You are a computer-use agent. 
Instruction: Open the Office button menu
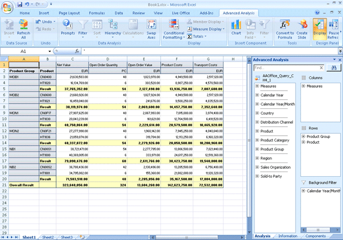(7, 7)
